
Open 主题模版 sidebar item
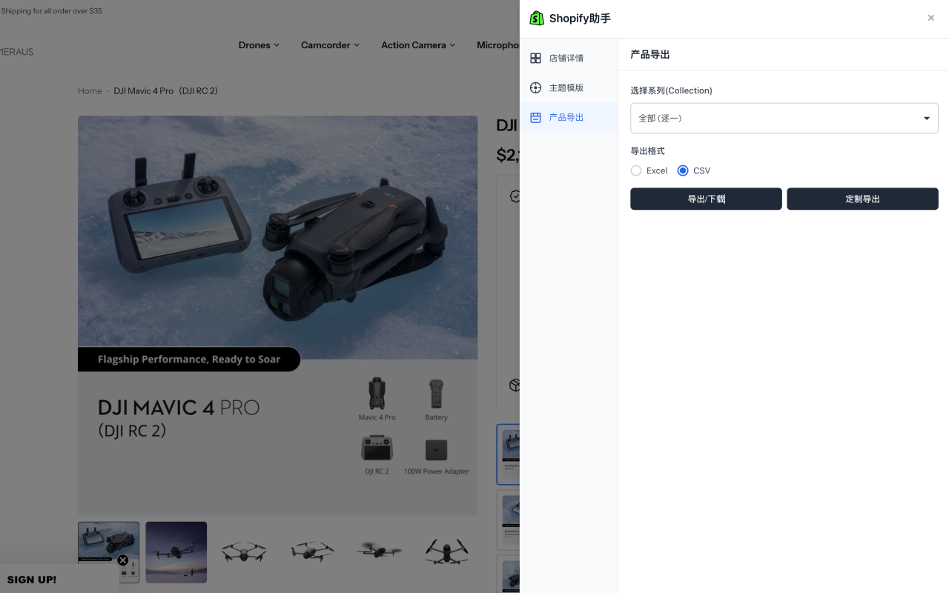click(x=566, y=88)
